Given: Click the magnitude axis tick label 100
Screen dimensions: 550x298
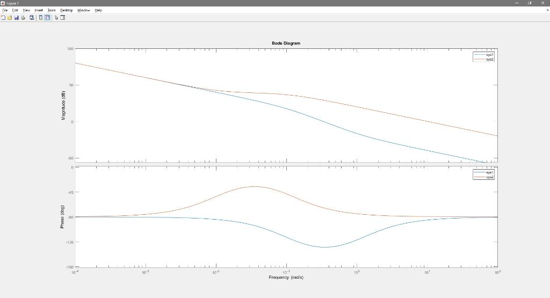Looking at the screenshot, I should tap(70, 49).
